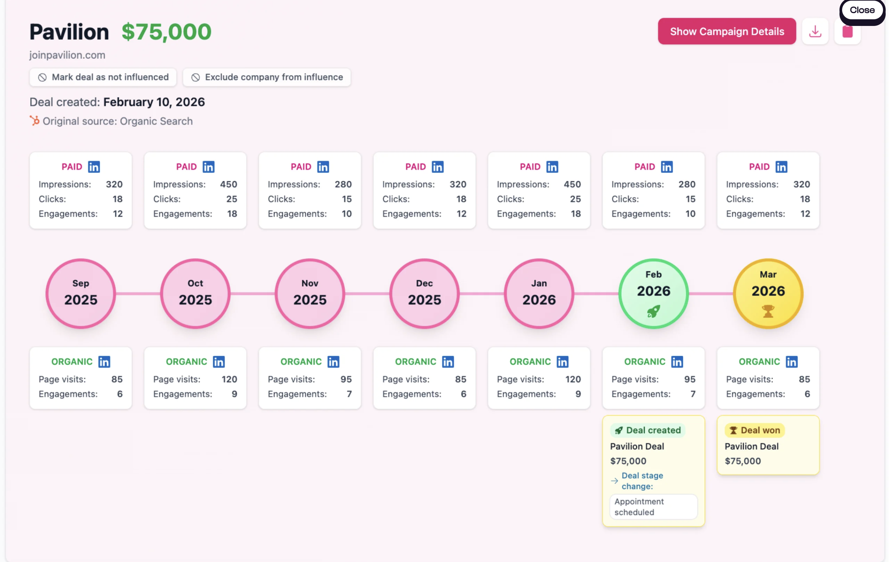The height and width of the screenshot is (562, 889).
Task: Click the arrow icon beside Deal stage change
Action: tap(614, 481)
